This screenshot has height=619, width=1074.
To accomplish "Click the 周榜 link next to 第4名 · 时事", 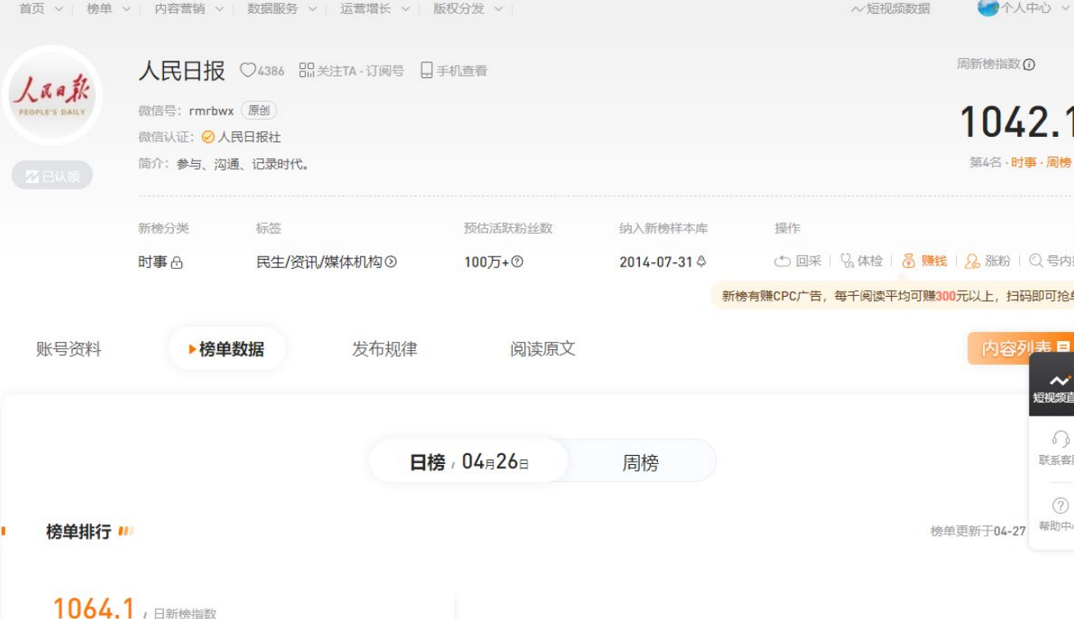I will [1059, 163].
